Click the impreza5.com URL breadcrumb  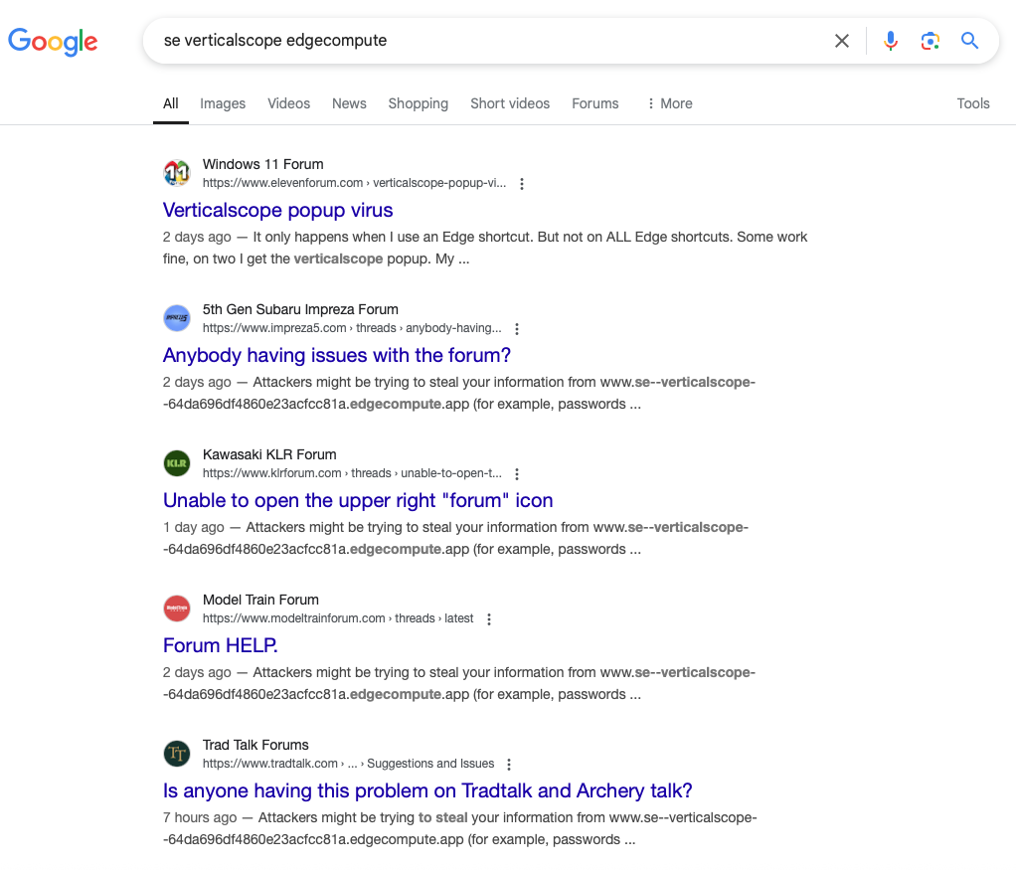pos(352,328)
